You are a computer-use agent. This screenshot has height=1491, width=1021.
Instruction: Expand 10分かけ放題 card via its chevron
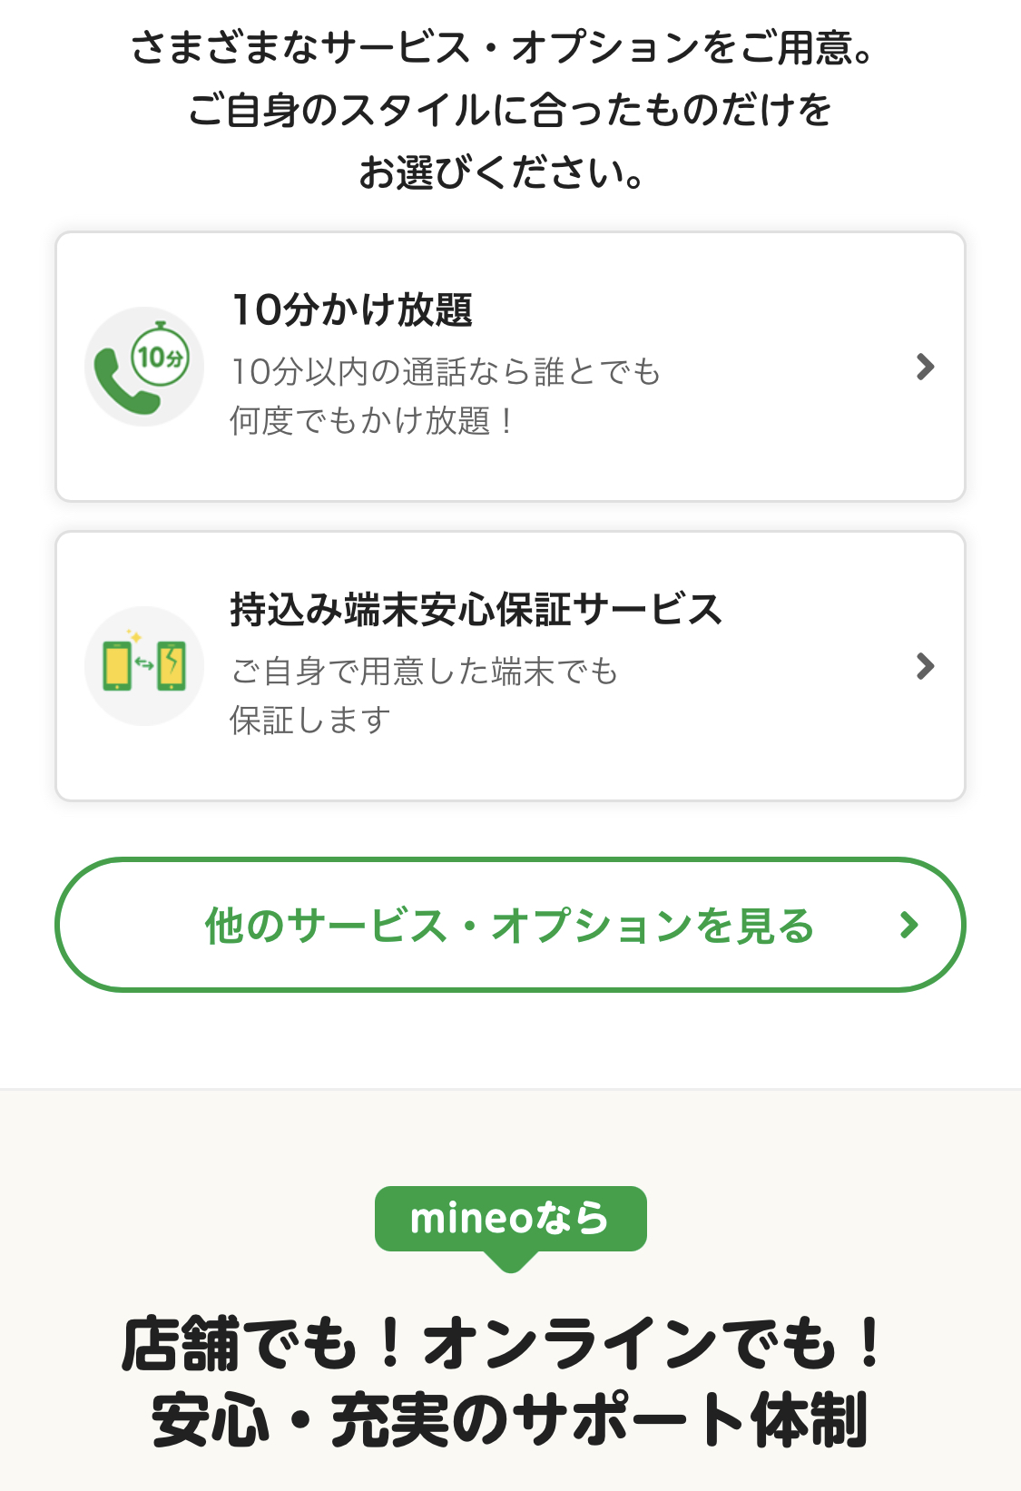click(x=925, y=367)
